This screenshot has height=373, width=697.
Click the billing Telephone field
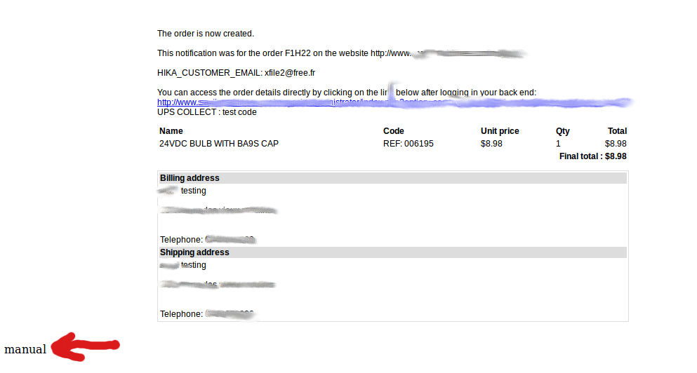[208, 240]
